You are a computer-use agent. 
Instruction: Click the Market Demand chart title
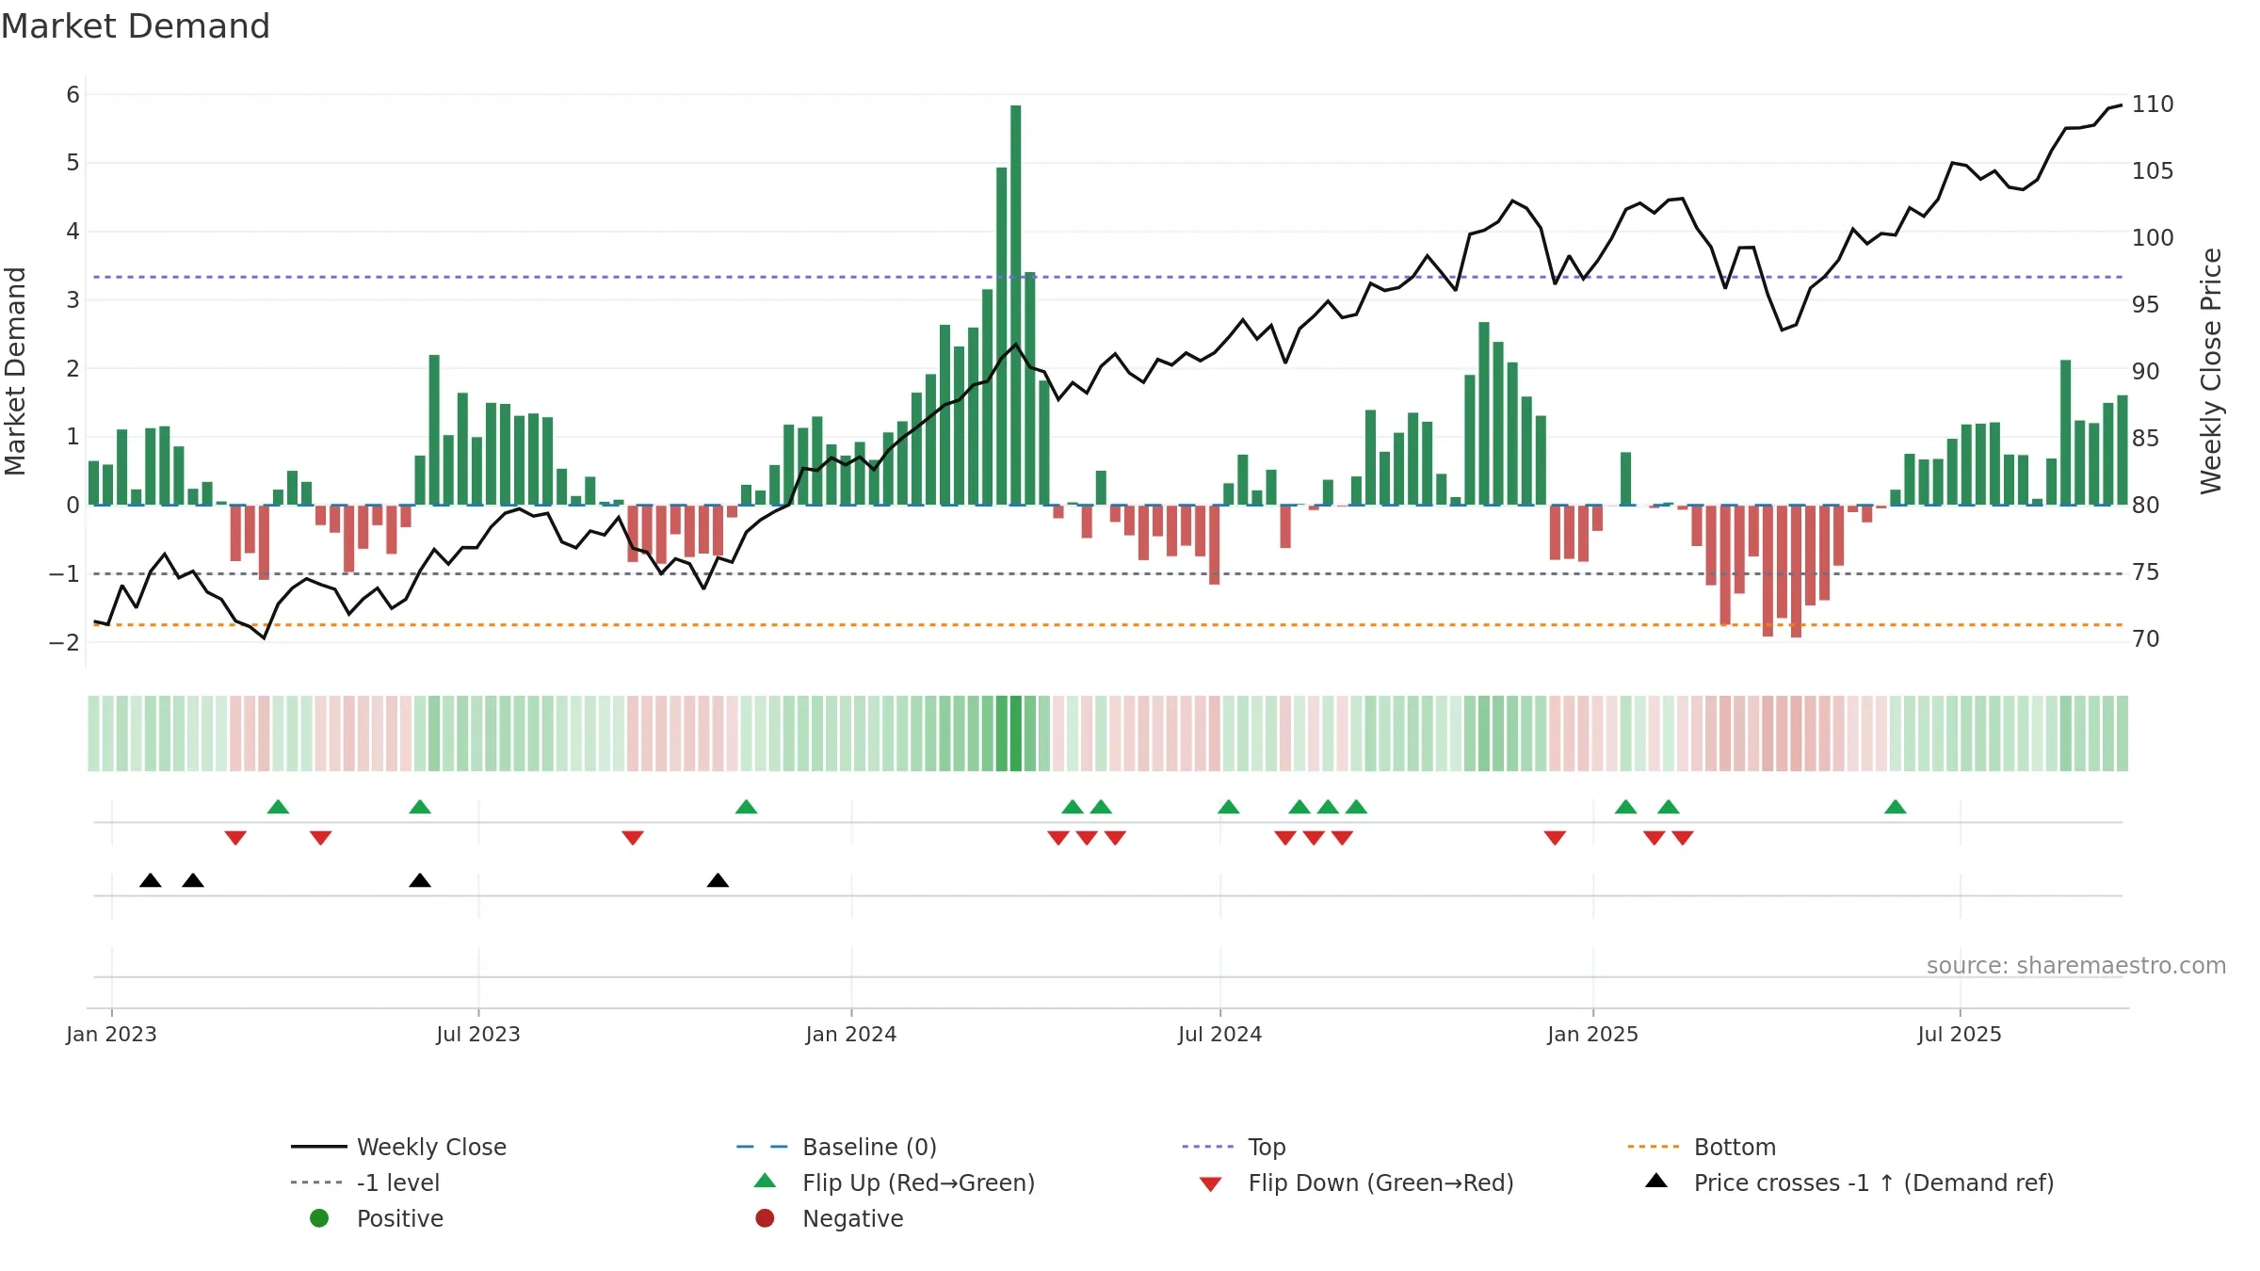pyautogui.click(x=136, y=26)
